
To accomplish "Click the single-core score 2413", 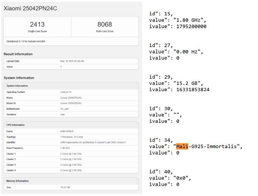I will point(37,24).
